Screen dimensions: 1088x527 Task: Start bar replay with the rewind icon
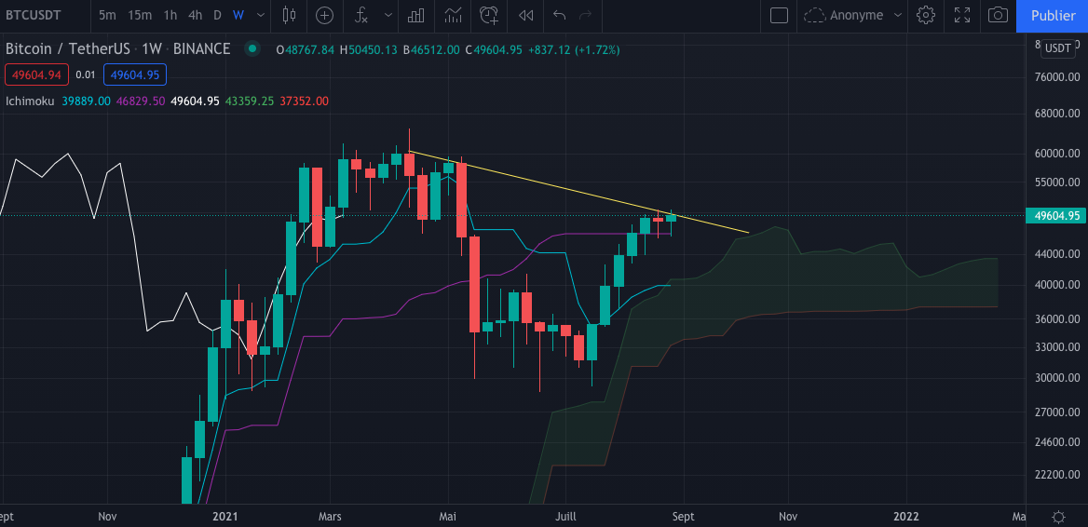point(526,15)
